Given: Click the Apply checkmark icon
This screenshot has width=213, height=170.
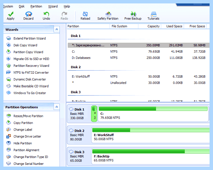Looking at the screenshot, I should [x=11, y=14].
